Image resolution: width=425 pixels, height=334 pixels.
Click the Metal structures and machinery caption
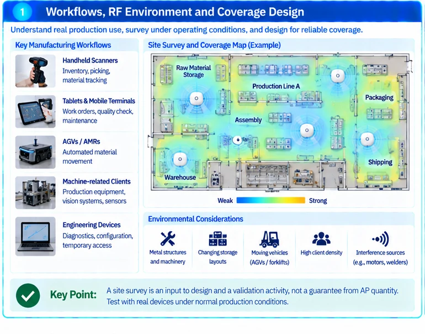(x=167, y=257)
